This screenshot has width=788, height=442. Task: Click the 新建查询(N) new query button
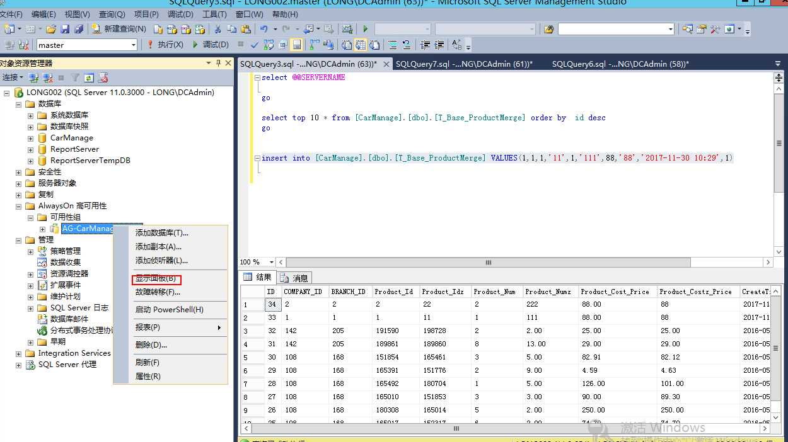(119, 29)
